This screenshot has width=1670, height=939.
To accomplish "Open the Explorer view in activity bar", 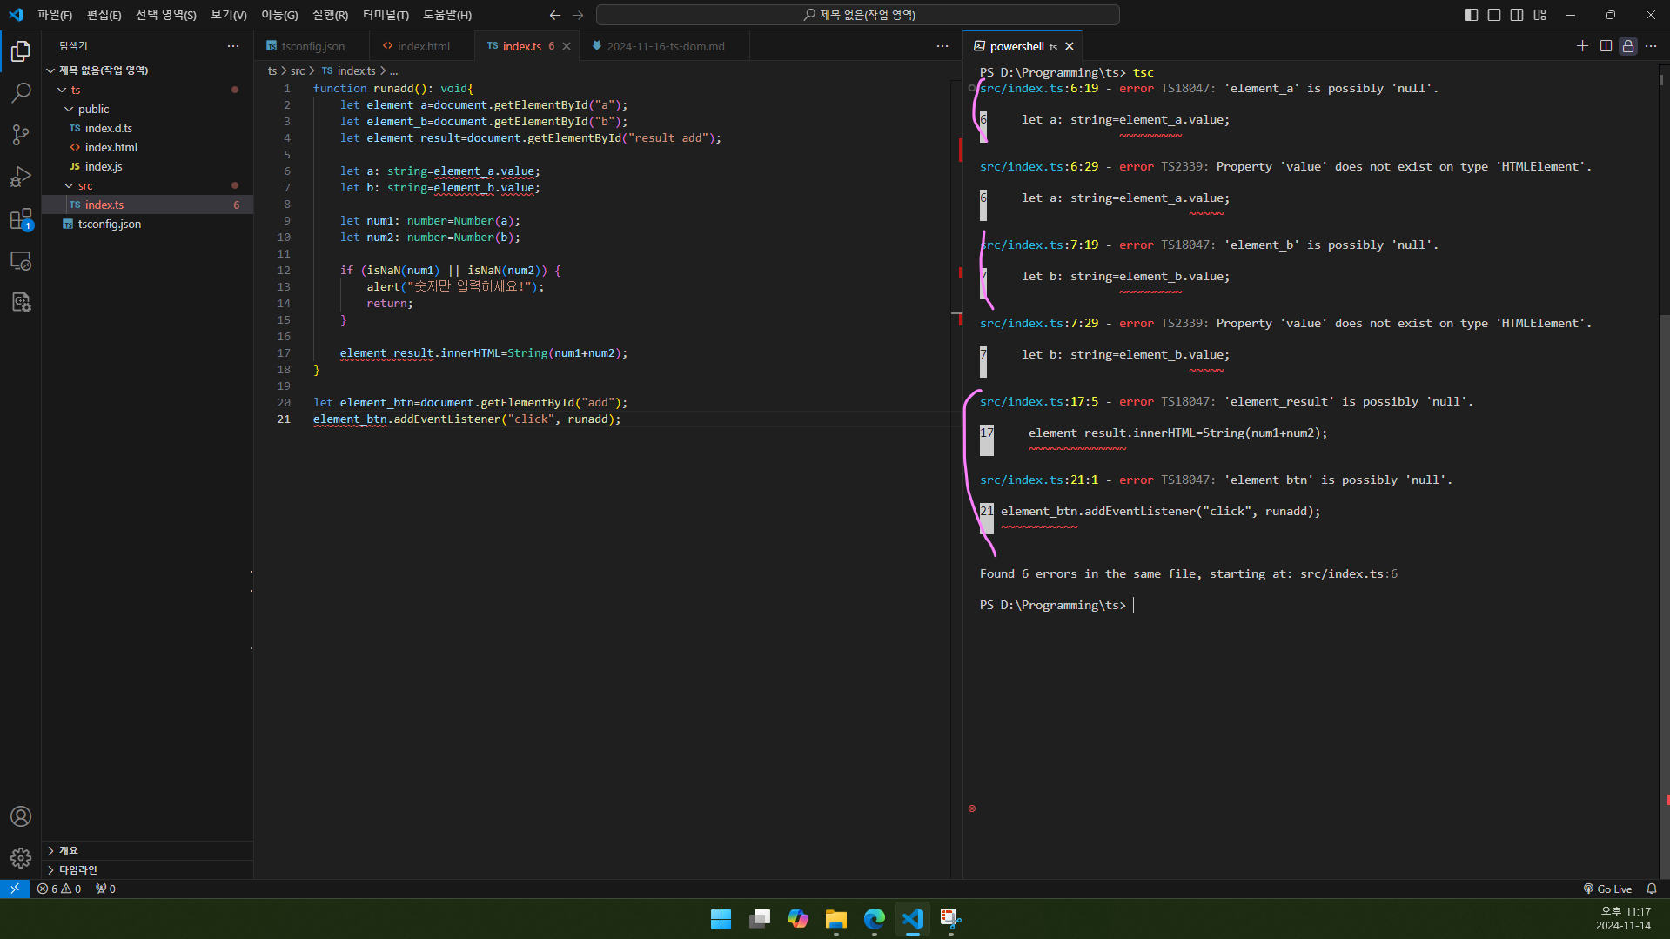I will pos(21,51).
